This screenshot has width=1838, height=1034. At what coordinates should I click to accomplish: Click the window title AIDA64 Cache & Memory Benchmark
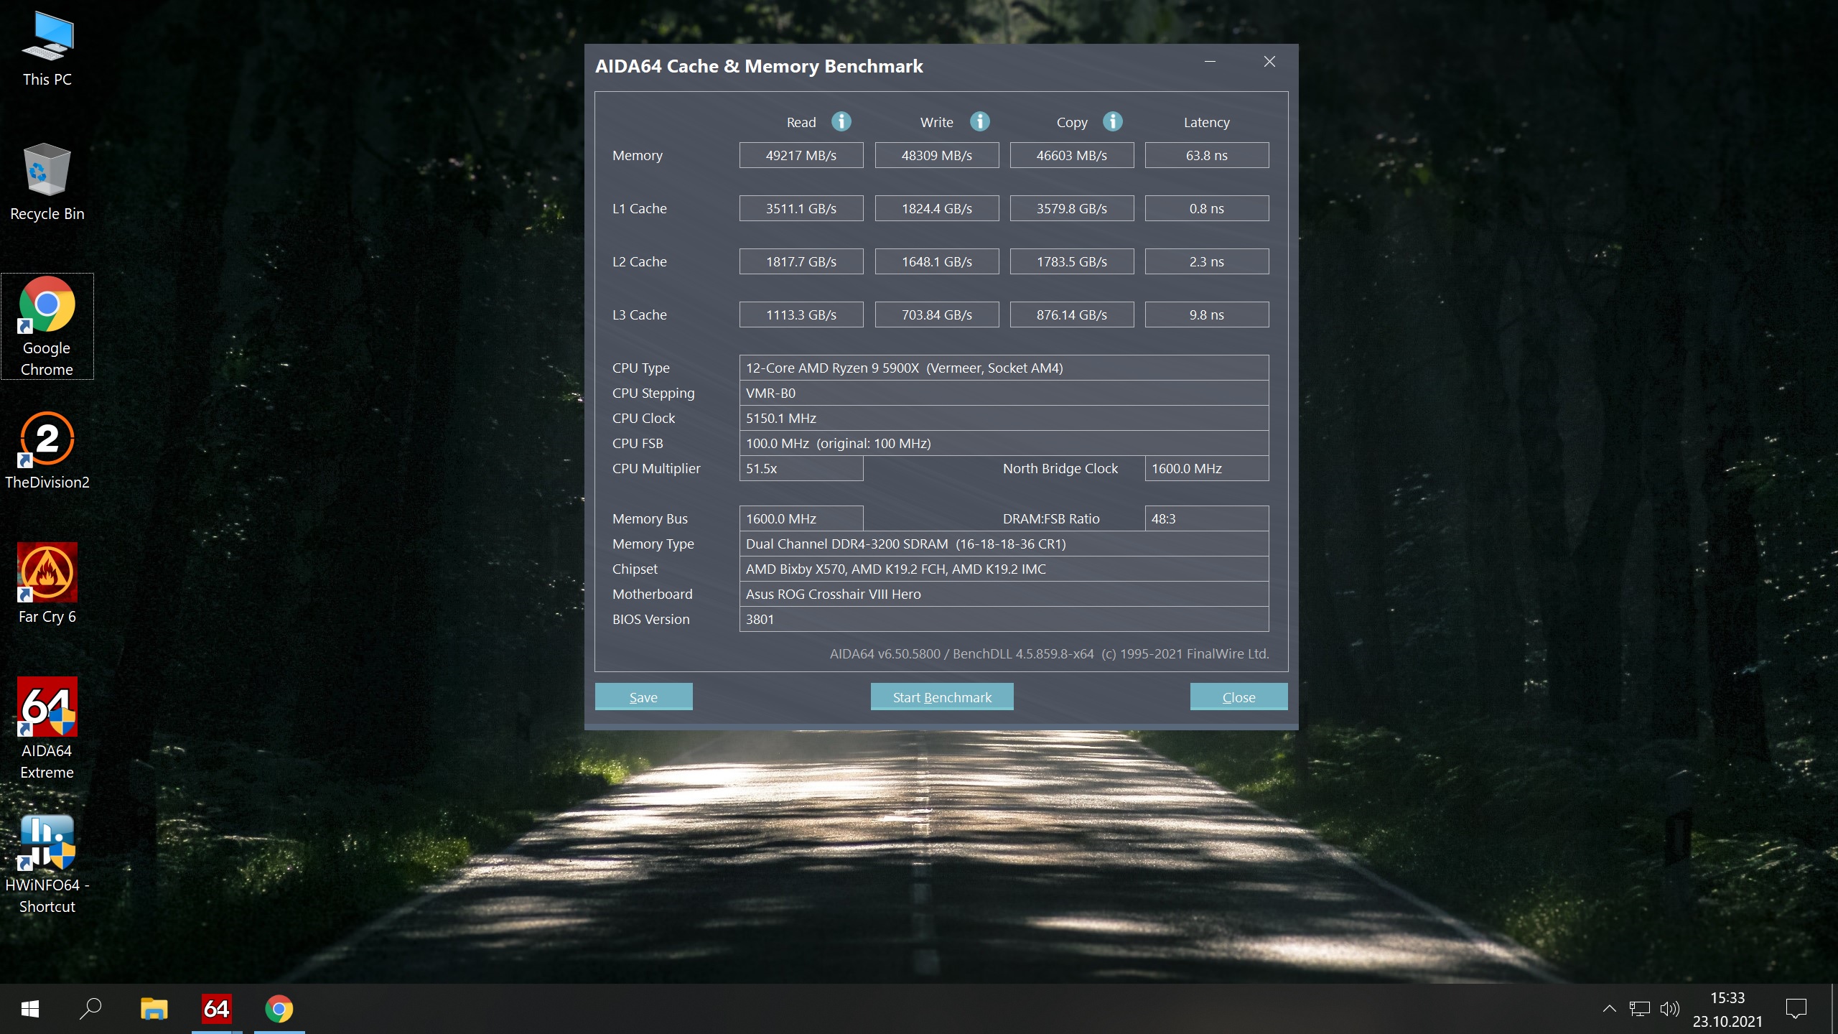759,66
